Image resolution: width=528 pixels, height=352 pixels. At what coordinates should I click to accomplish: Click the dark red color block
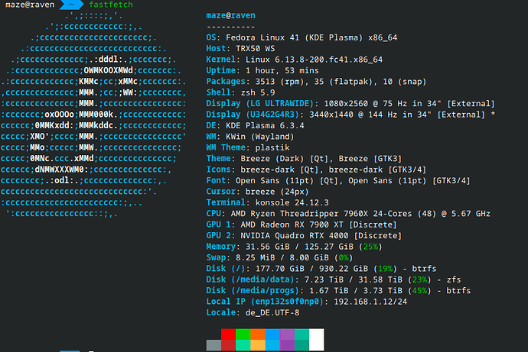point(228,345)
